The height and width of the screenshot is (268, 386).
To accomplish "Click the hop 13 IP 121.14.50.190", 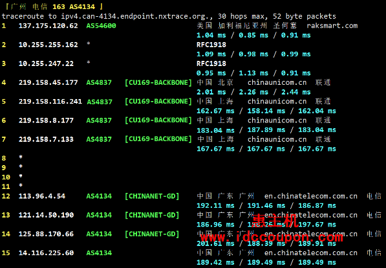I will coord(46,215).
